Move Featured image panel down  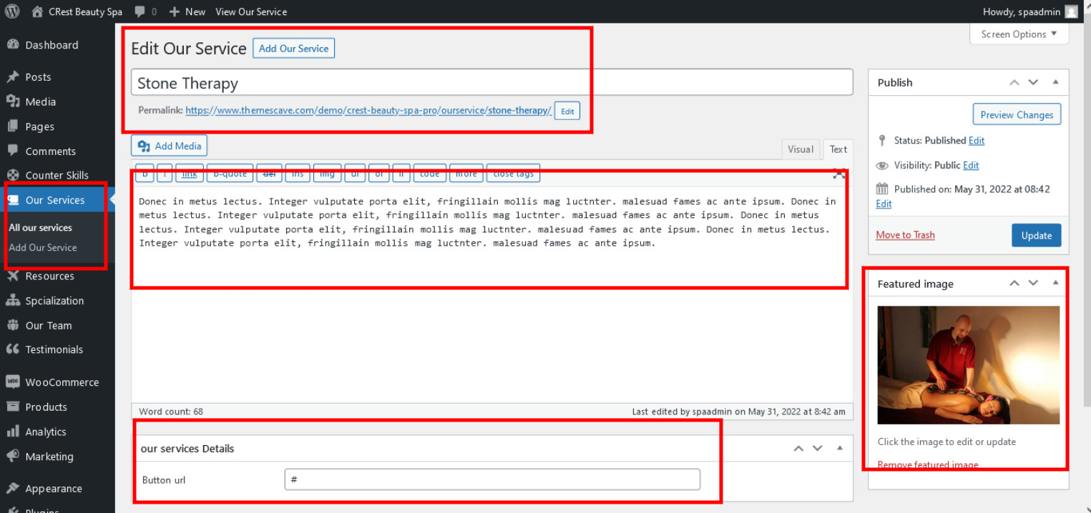[x=1033, y=283]
